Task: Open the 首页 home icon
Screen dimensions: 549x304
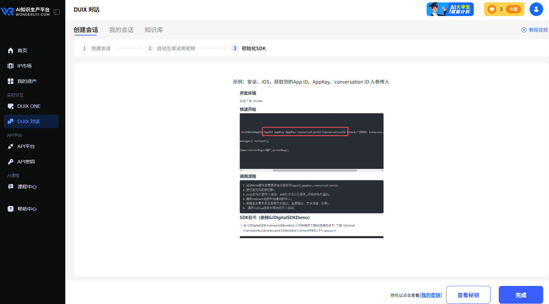Action: point(11,50)
